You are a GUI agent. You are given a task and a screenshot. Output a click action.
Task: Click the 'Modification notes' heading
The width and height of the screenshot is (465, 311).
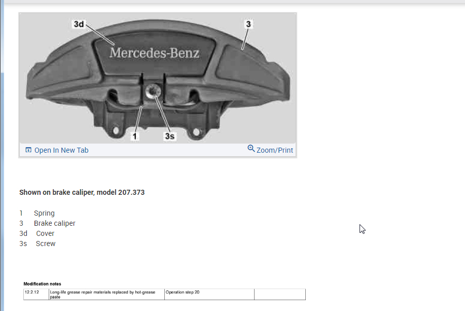(42, 284)
